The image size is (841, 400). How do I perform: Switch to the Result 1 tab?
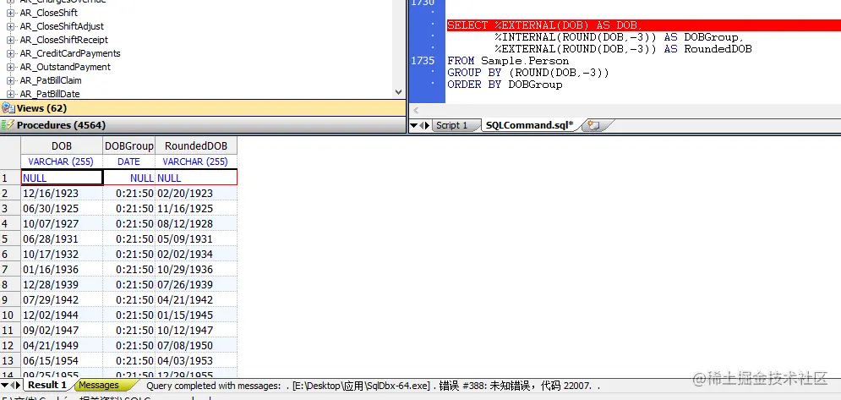(47, 385)
